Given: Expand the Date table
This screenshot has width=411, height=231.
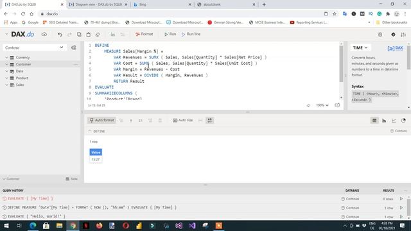Looking at the screenshot, I should coord(6,71).
